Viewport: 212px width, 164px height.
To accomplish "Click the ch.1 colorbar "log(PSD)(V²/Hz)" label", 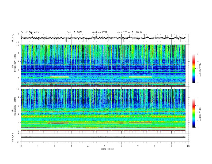I will 200,70.
